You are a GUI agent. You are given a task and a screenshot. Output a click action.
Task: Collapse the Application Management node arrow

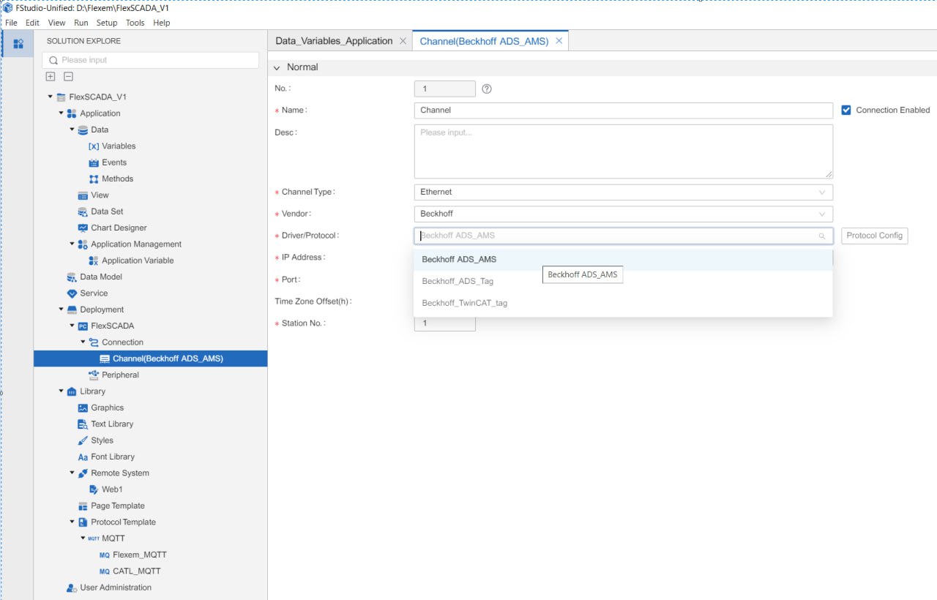(x=72, y=244)
